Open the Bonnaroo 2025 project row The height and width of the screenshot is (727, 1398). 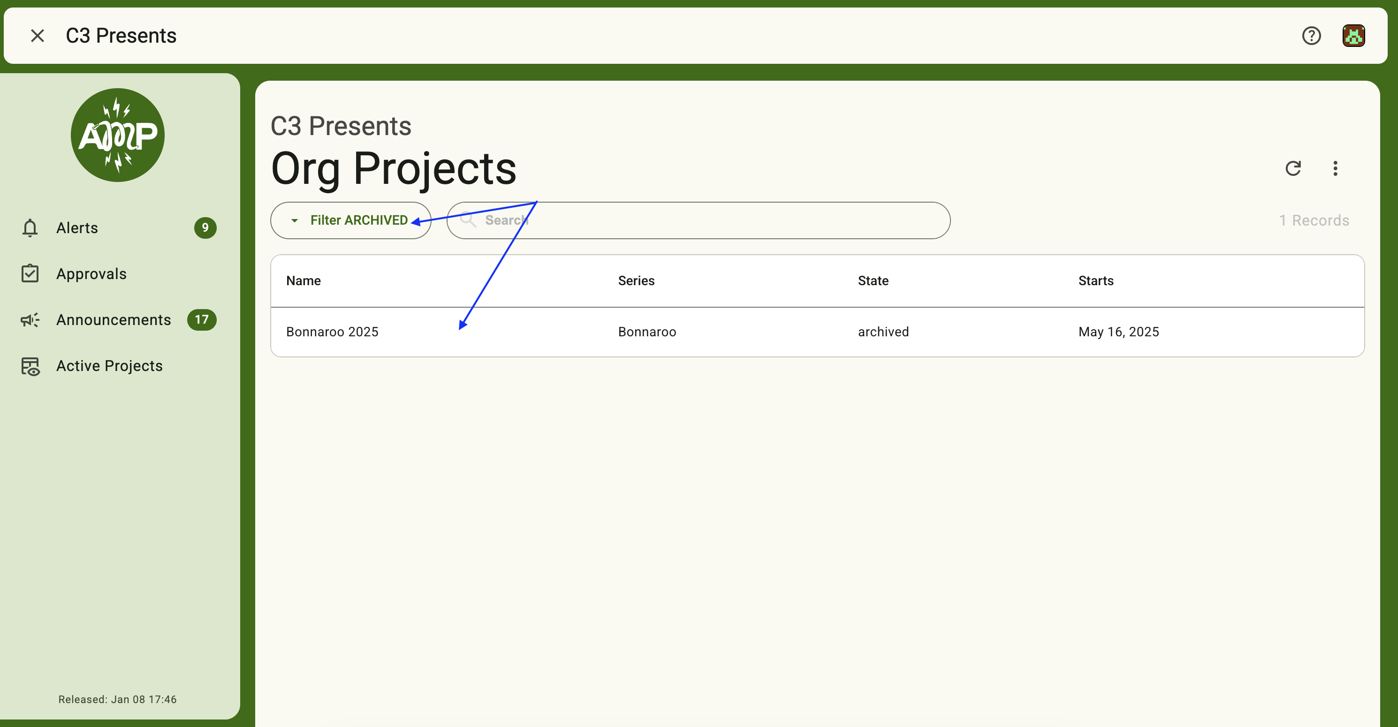pos(817,332)
